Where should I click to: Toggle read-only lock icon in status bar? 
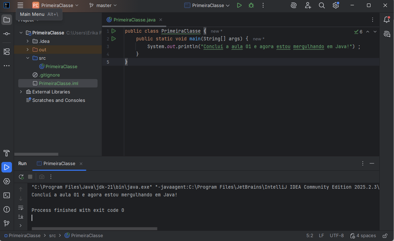point(385,236)
